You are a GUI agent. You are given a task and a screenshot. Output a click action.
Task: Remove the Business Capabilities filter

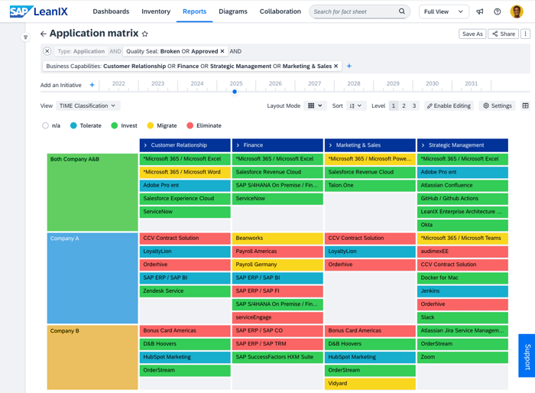click(336, 66)
